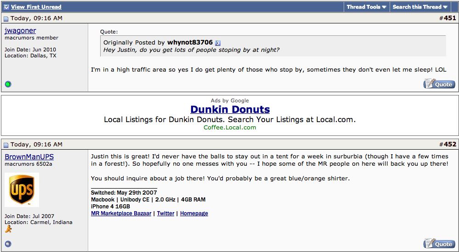The image size is (459, 252).
Task: Click "Join Date: Jun 2010" text
Action: [x=30, y=50]
